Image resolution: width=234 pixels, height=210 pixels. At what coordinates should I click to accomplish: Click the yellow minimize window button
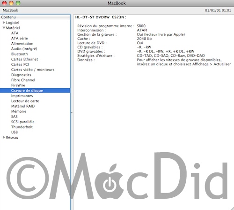click(x=11, y=3)
